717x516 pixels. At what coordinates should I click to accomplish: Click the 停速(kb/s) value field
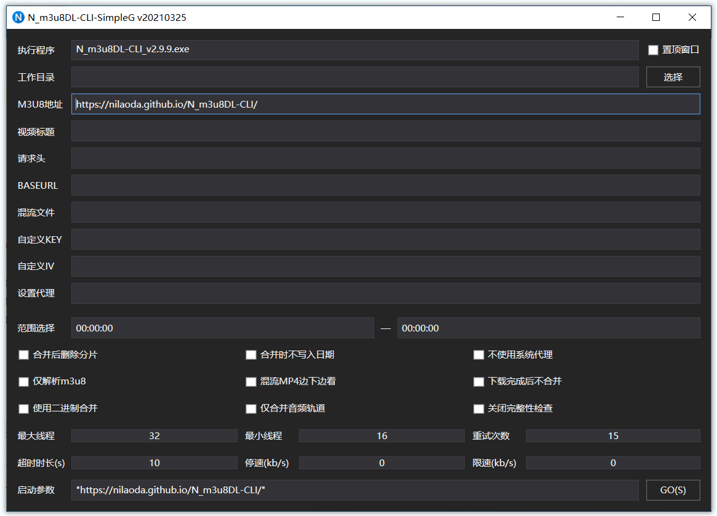point(382,462)
